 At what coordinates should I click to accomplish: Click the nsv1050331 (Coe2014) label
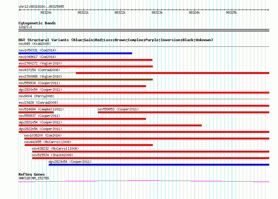(x=37, y=50)
